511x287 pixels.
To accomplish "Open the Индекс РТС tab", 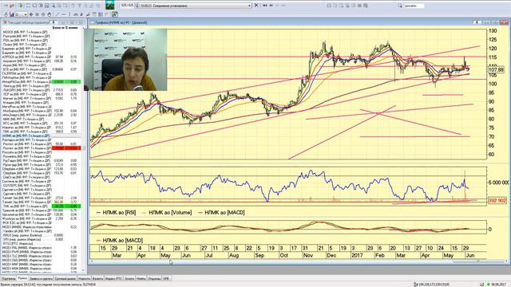I will [x=113, y=278].
